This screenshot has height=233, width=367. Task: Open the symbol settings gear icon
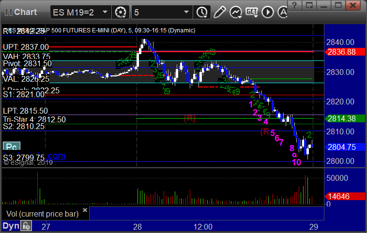coord(121,12)
